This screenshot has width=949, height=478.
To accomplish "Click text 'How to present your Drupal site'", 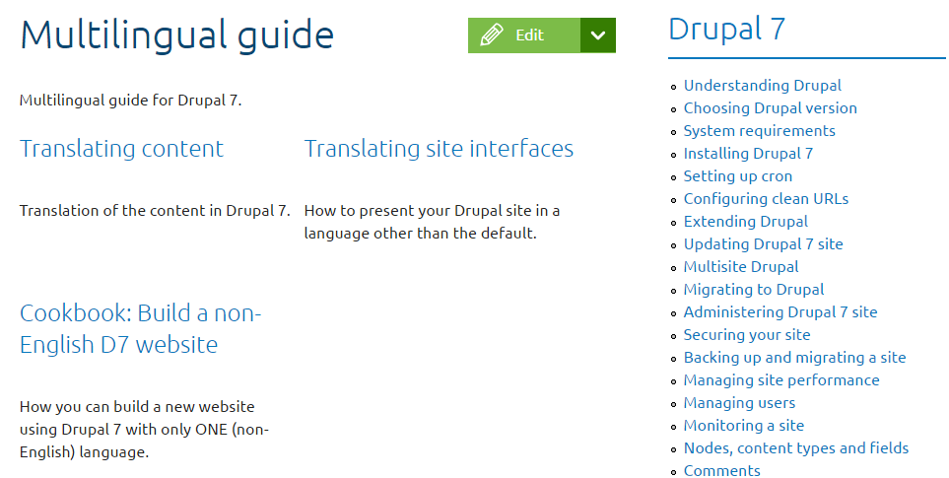I will pyautogui.click(x=418, y=211).
